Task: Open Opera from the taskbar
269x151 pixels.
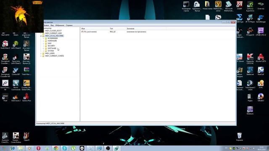Action: click(38, 148)
